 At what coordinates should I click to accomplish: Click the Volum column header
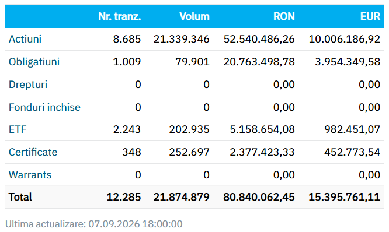[194, 16]
